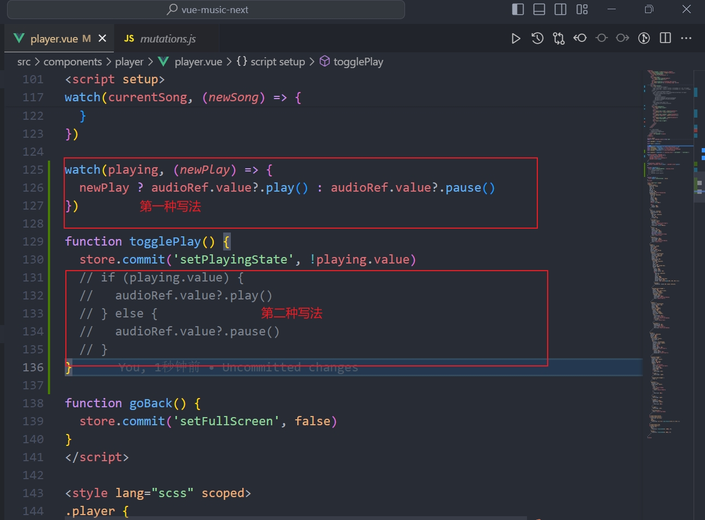
Task: Click the curly braces icon in breadcrumb
Action: tap(242, 61)
